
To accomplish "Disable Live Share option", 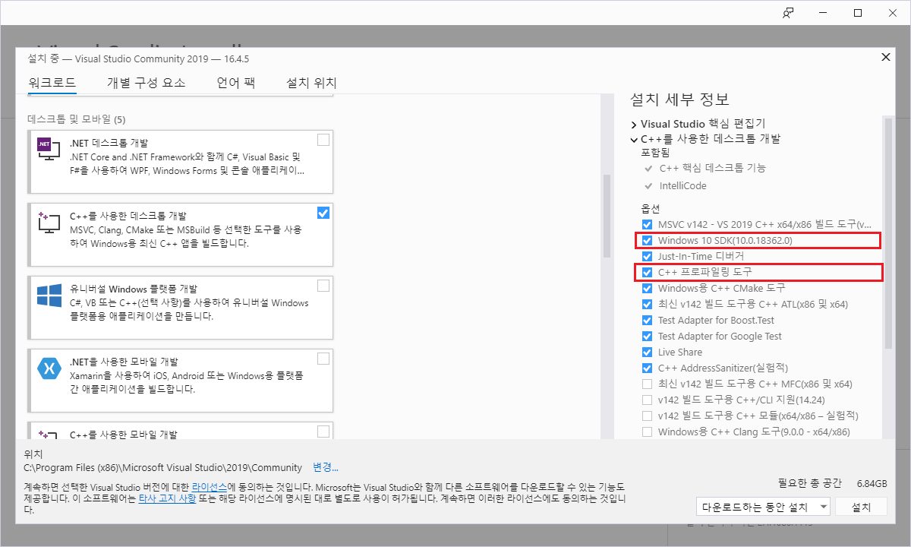I will pos(648,352).
